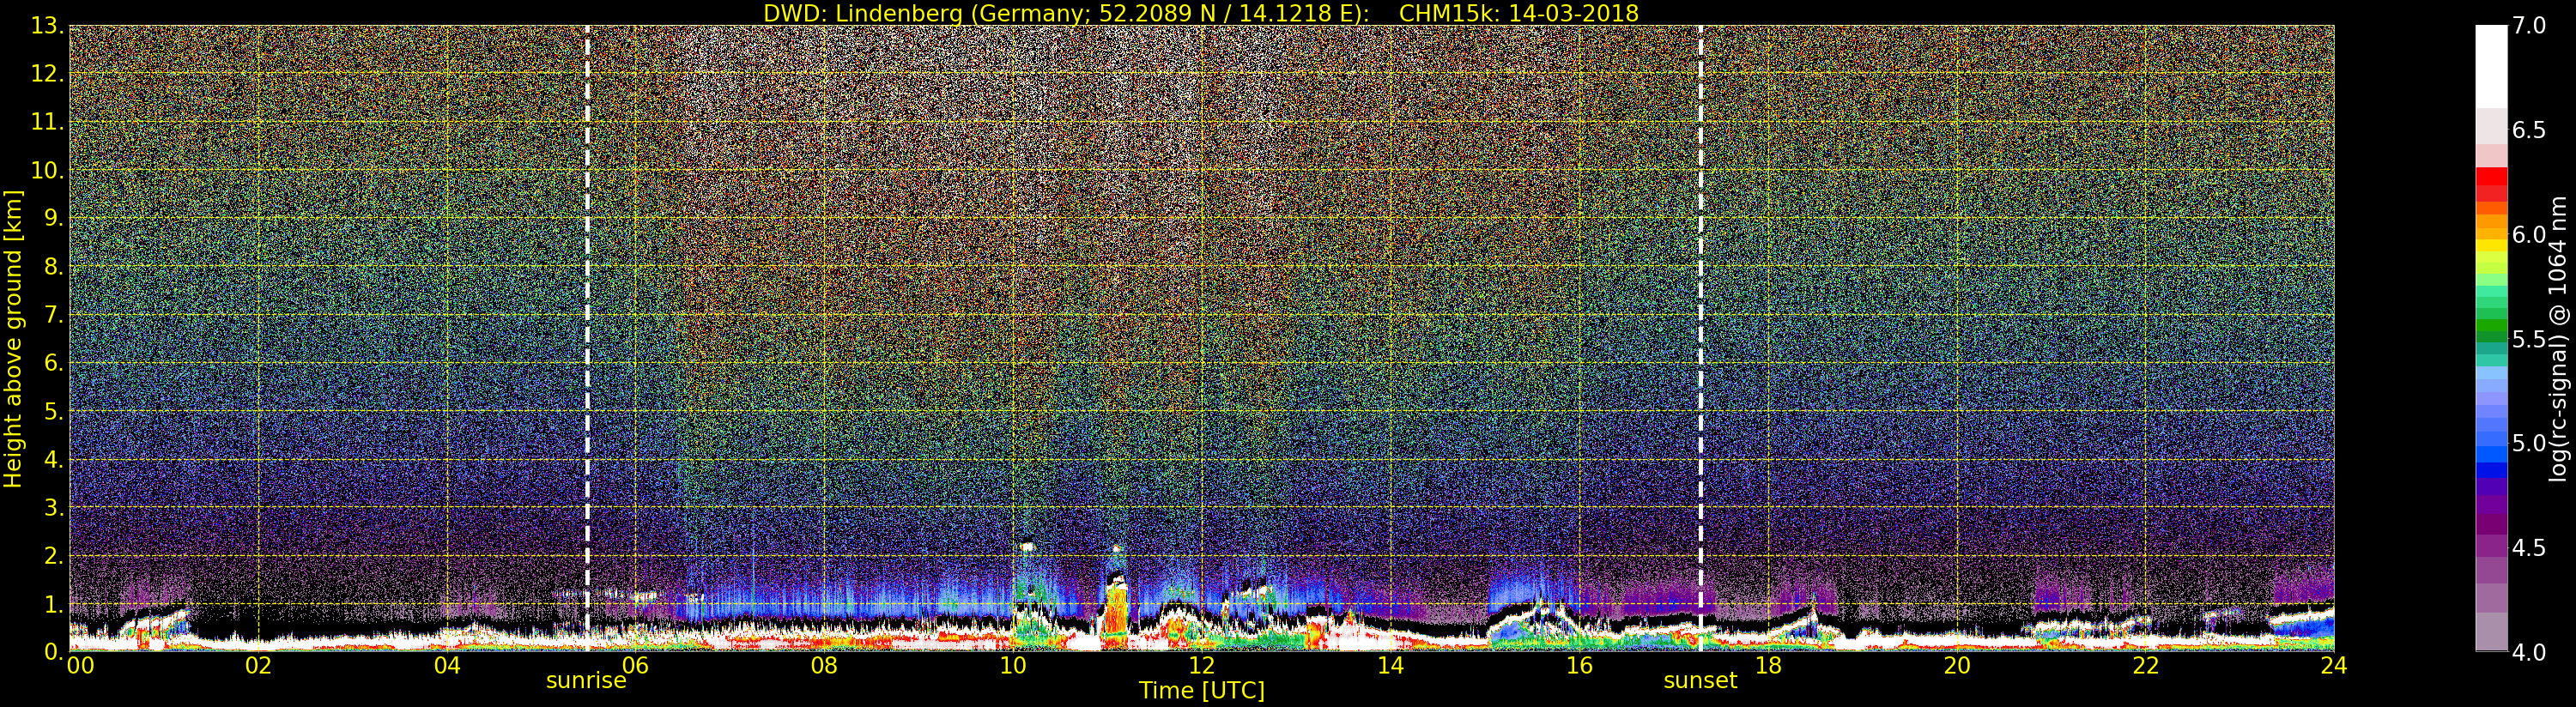
Task: Click the colorbar '6.5' value label
Action: tap(2529, 130)
